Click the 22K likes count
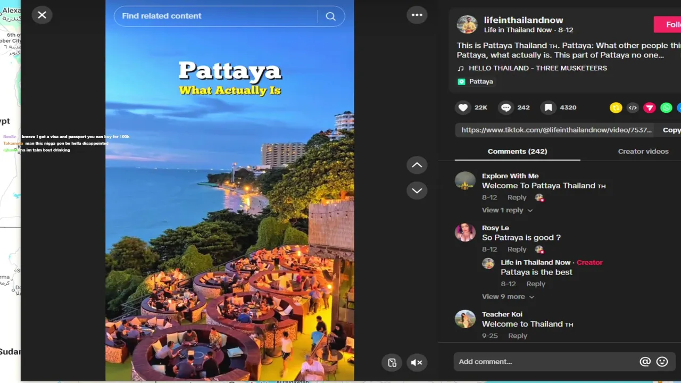The width and height of the screenshot is (681, 383). [x=481, y=107]
